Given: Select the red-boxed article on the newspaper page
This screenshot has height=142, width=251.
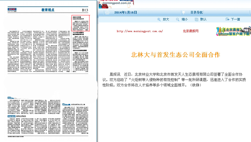Looking at the screenshot, I should (x=80, y=23).
